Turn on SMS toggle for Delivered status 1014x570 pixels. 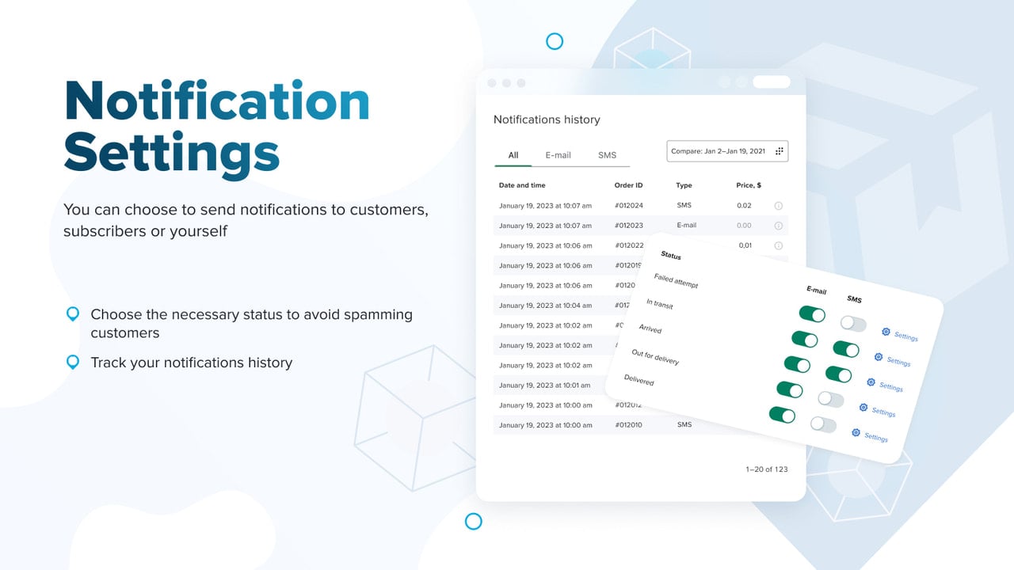click(x=823, y=424)
